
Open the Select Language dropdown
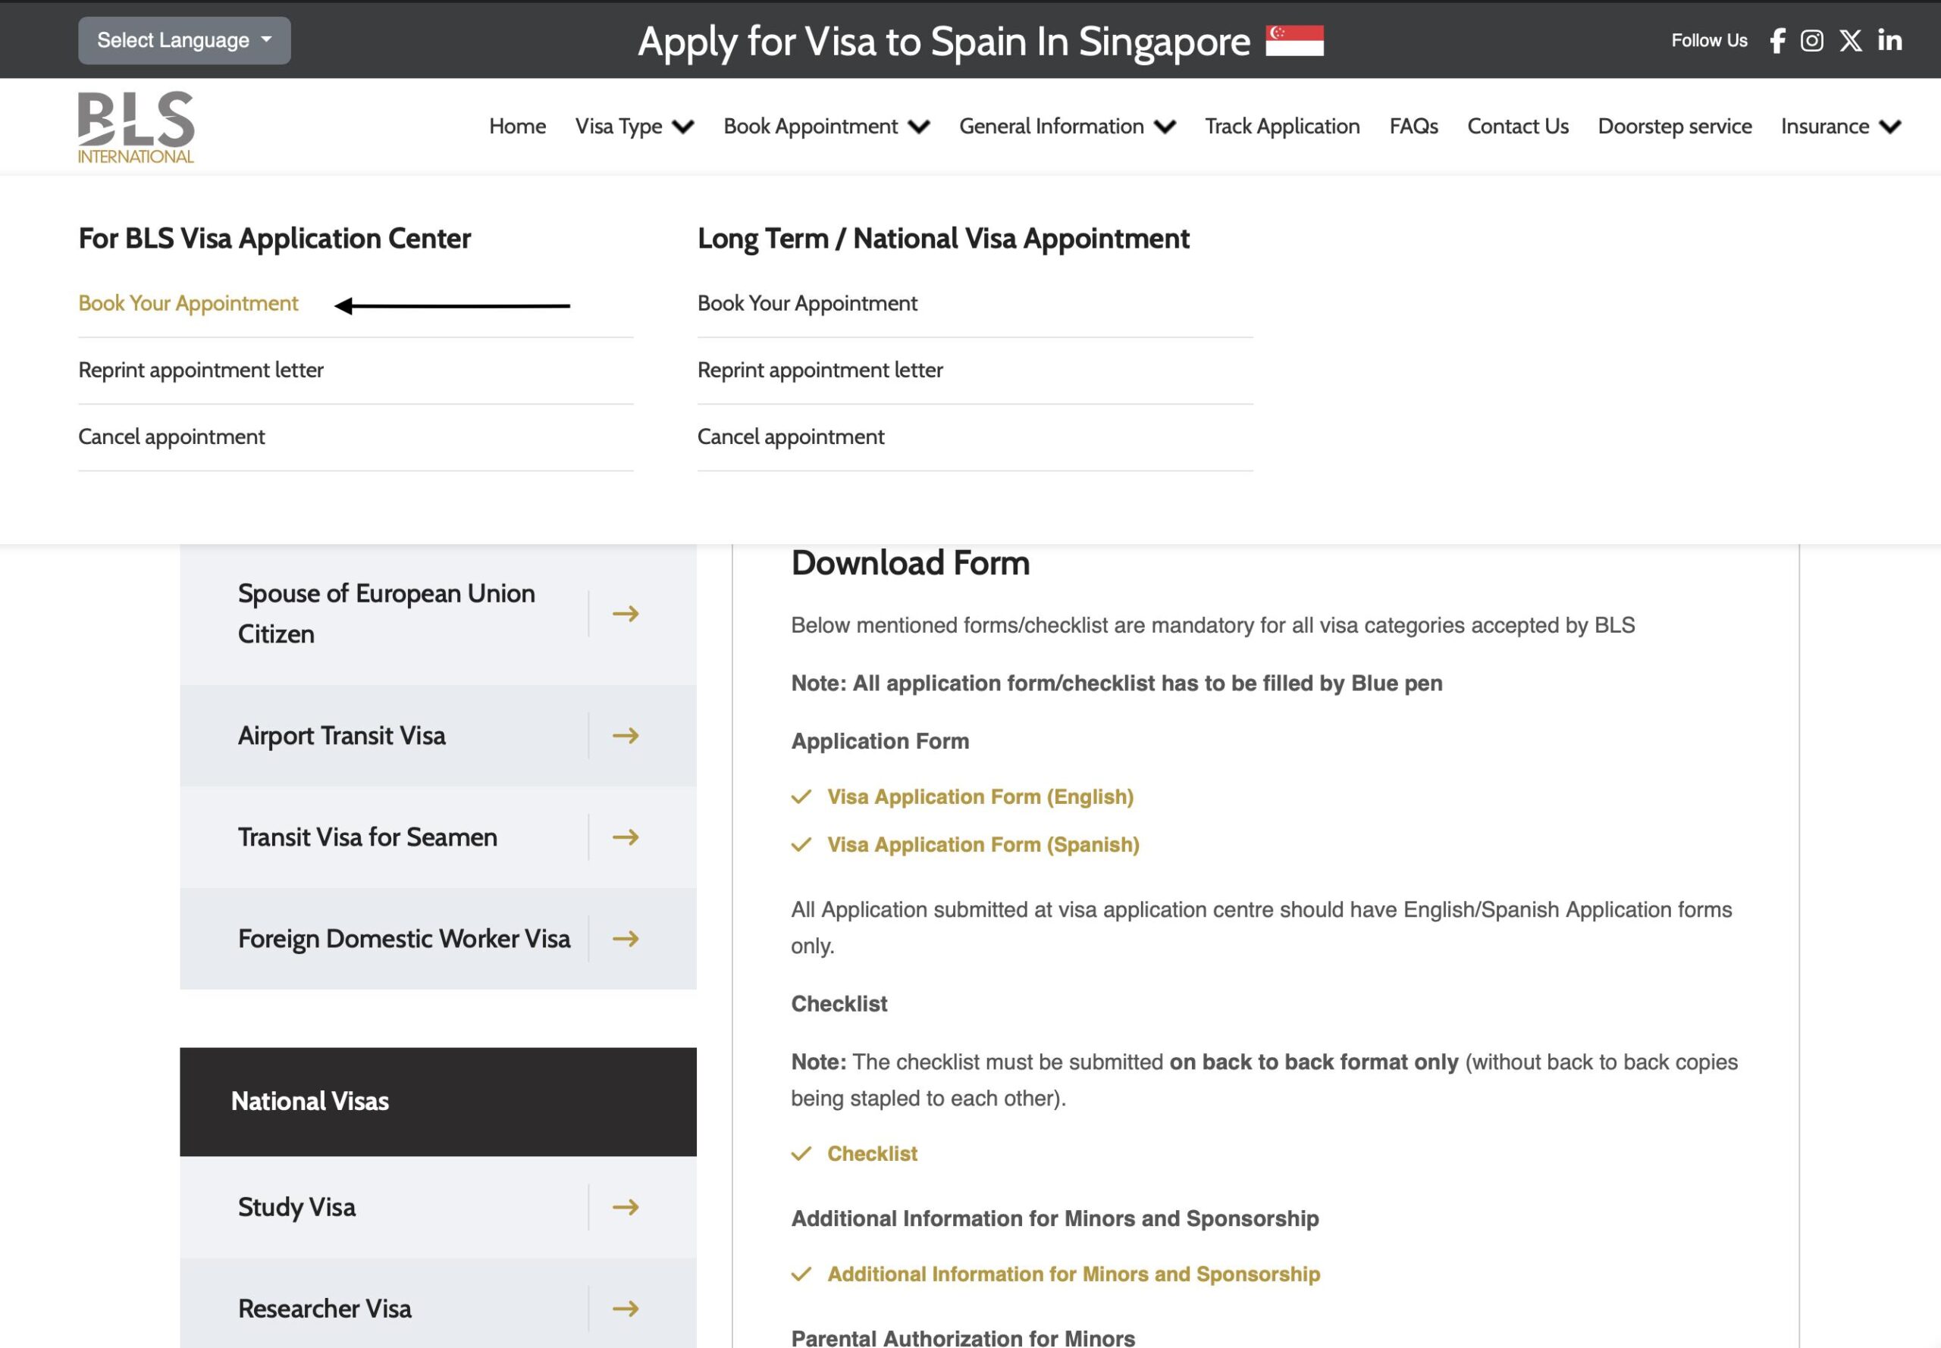[183, 39]
